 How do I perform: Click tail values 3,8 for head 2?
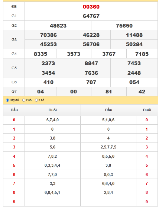[x=52, y=138]
